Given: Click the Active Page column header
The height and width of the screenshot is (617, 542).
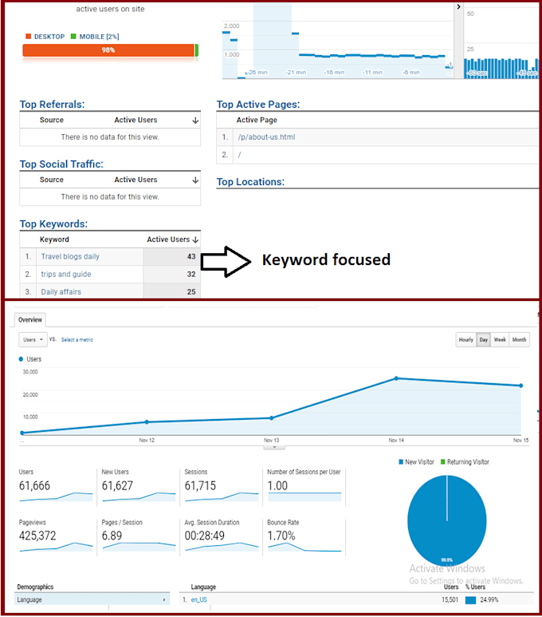Looking at the screenshot, I should point(257,120).
